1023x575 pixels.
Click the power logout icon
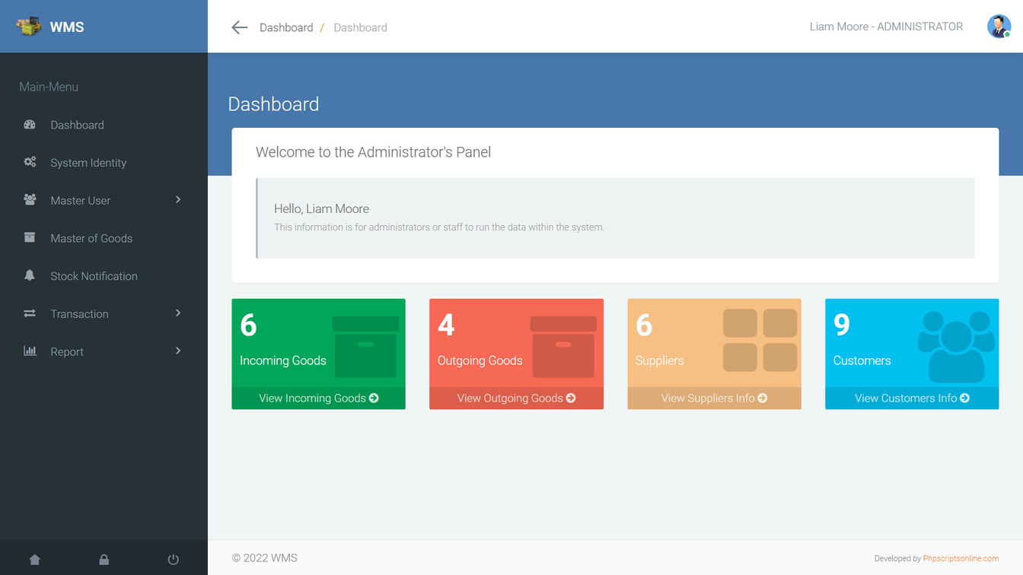pos(174,560)
